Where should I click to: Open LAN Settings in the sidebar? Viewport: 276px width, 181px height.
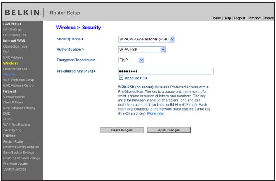[13, 30]
